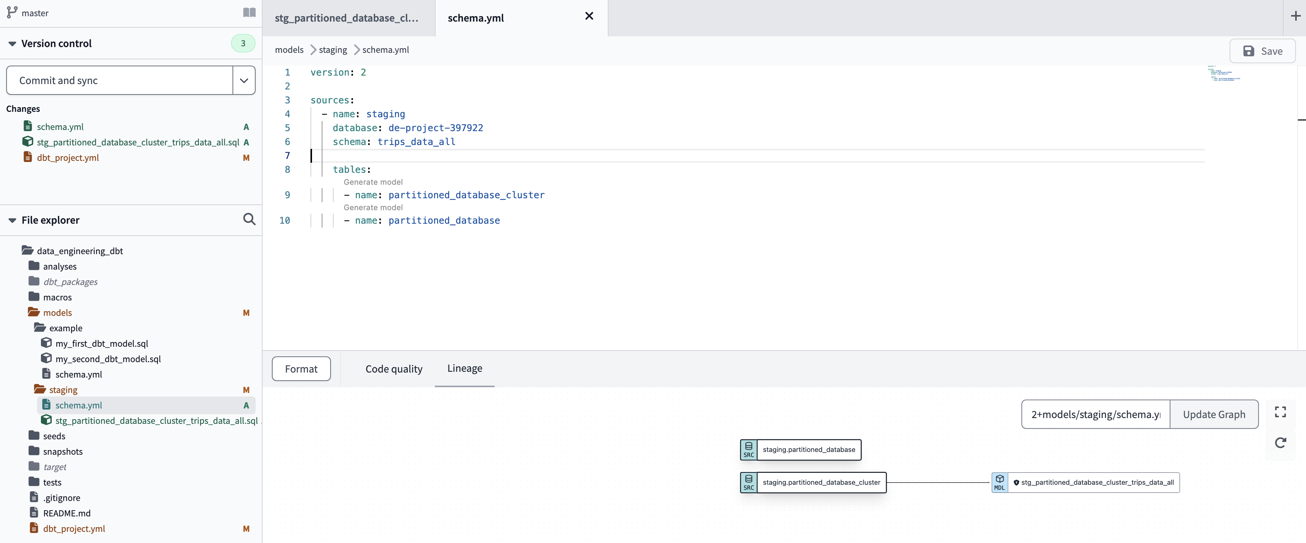Click the README.md file icon
This screenshot has width=1306, height=543.
coord(34,513)
